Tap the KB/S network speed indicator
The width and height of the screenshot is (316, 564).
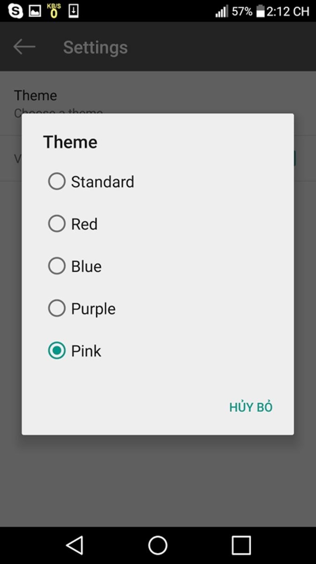coord(54,11)
